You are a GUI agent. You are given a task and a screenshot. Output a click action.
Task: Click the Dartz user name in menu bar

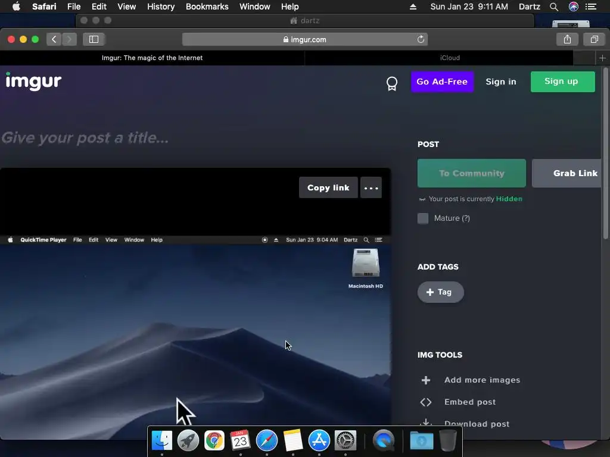pyautogui.click(x=529, y=7)
